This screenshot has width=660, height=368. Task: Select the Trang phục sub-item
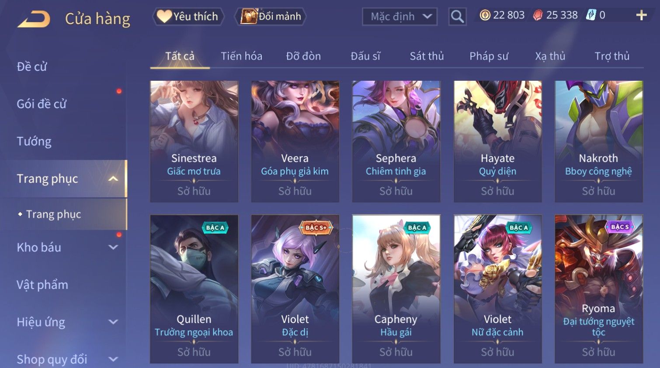click(x=53, y=214)
